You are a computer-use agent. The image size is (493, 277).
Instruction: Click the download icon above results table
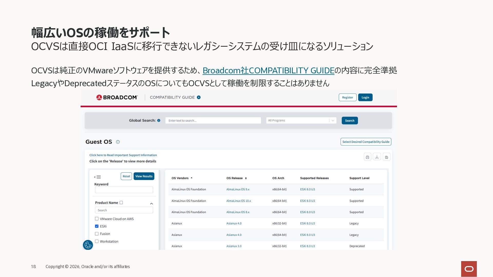coord(377,157)
